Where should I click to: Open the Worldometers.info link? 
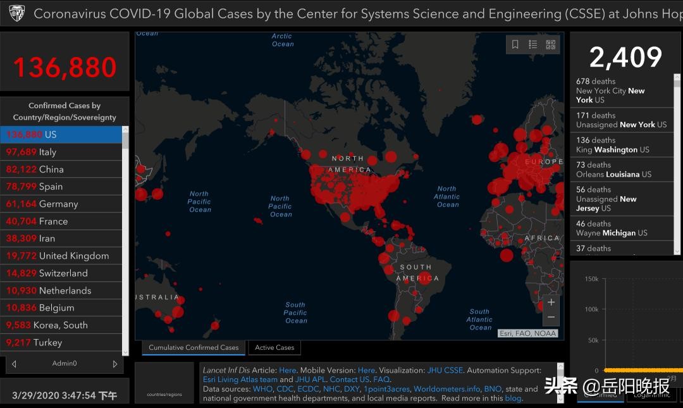pyautogui.click(x=447, y=389)
